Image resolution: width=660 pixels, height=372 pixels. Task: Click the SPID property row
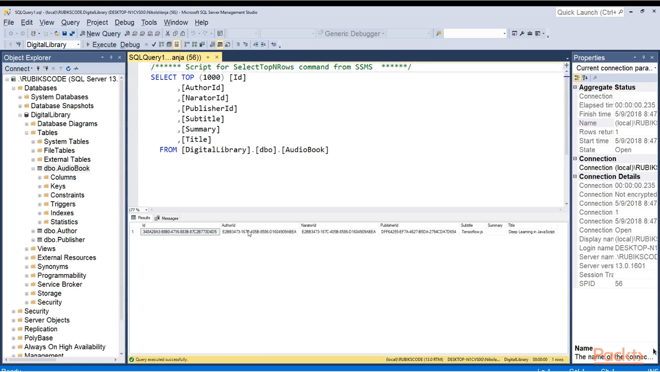point(615,284)
